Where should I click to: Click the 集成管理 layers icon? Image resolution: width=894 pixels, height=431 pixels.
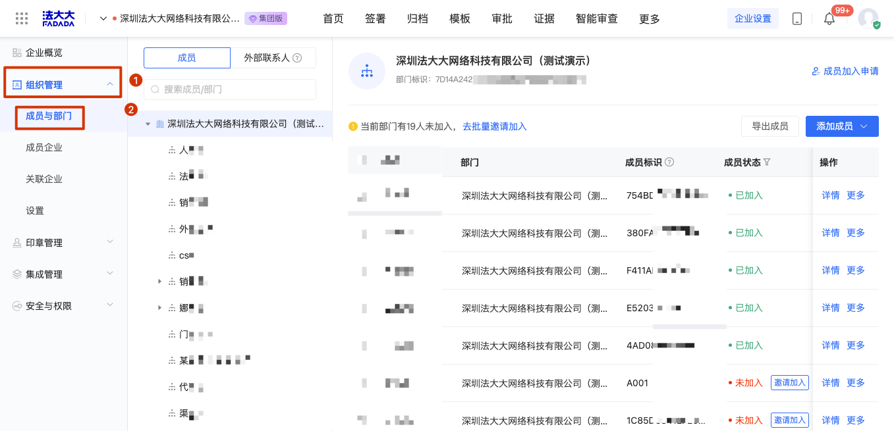(17, 274)
